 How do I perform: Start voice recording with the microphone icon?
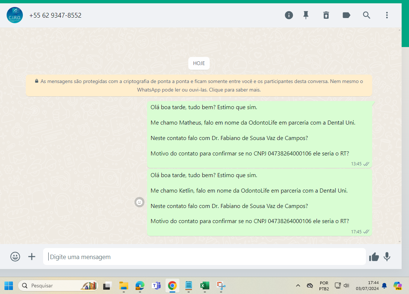[387, 257]
